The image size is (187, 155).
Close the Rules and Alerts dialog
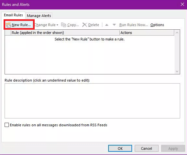pos(182,4)
